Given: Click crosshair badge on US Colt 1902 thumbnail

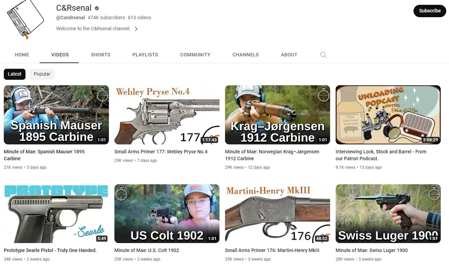Looking at the screenshot, I should 121,193.
